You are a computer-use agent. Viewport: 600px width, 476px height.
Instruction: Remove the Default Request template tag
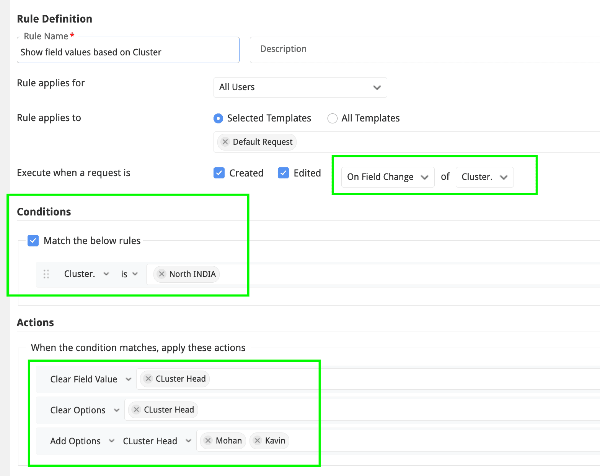(225, 142)
